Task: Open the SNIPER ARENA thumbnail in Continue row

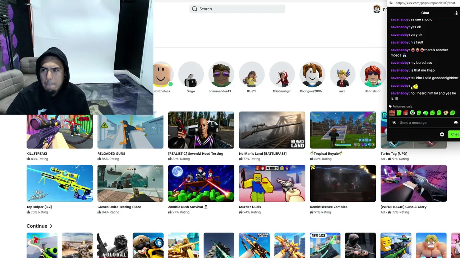Action: point(254,245)
